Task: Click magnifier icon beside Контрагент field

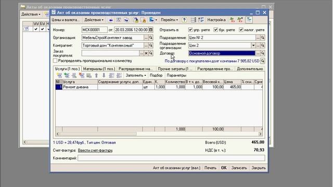Action: point(150,45)
